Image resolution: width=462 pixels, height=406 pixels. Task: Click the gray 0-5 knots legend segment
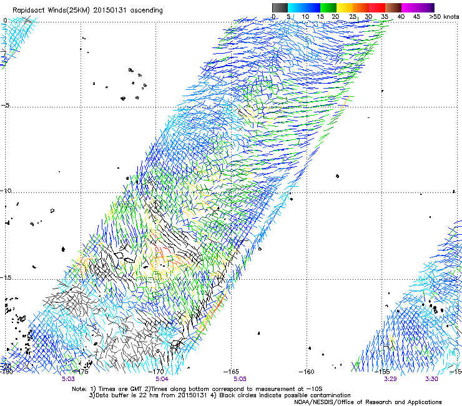pos(280,7)
